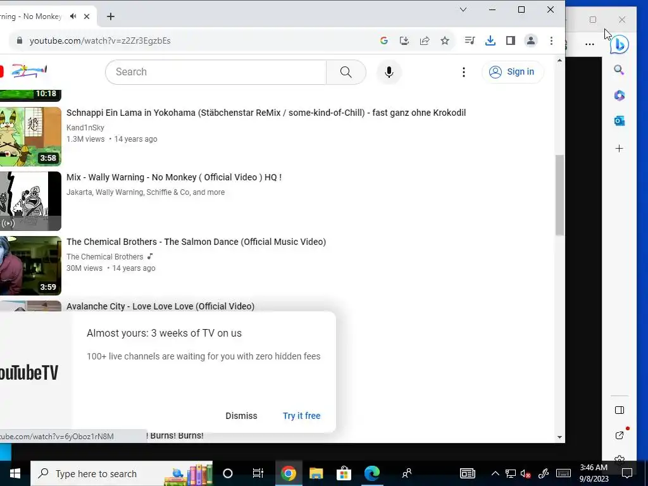Toggle Chrome side panel
The width and height of the screenshot is (648, 486).
(x=511, y=40)
